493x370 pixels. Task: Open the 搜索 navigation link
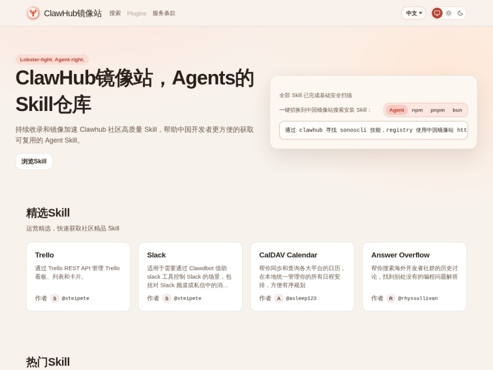point(115,13)
